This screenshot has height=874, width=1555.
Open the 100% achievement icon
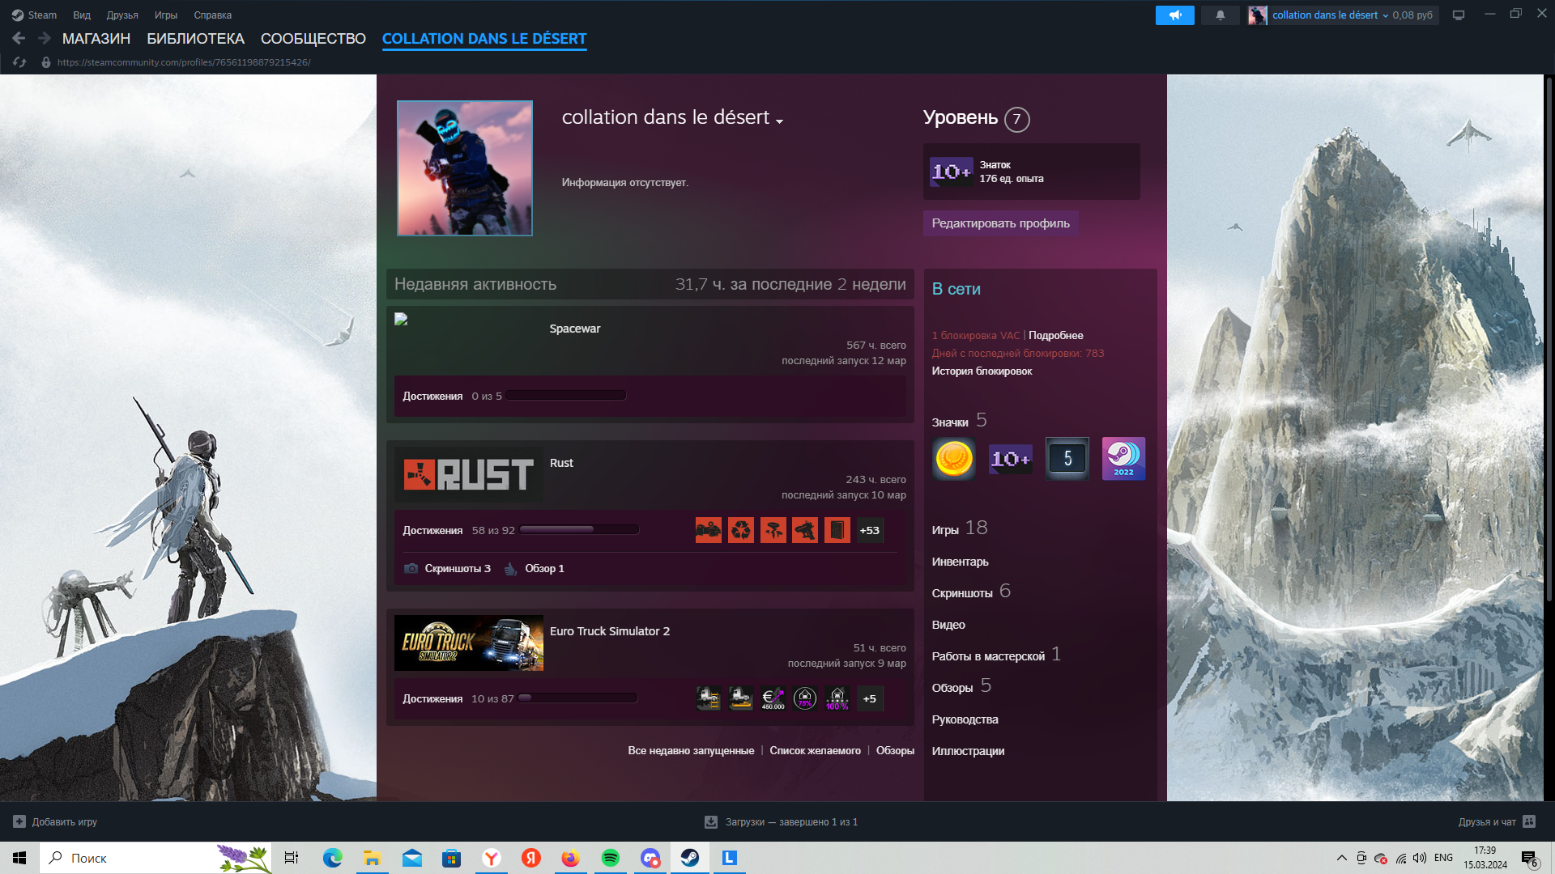click(x=837, y=698)
